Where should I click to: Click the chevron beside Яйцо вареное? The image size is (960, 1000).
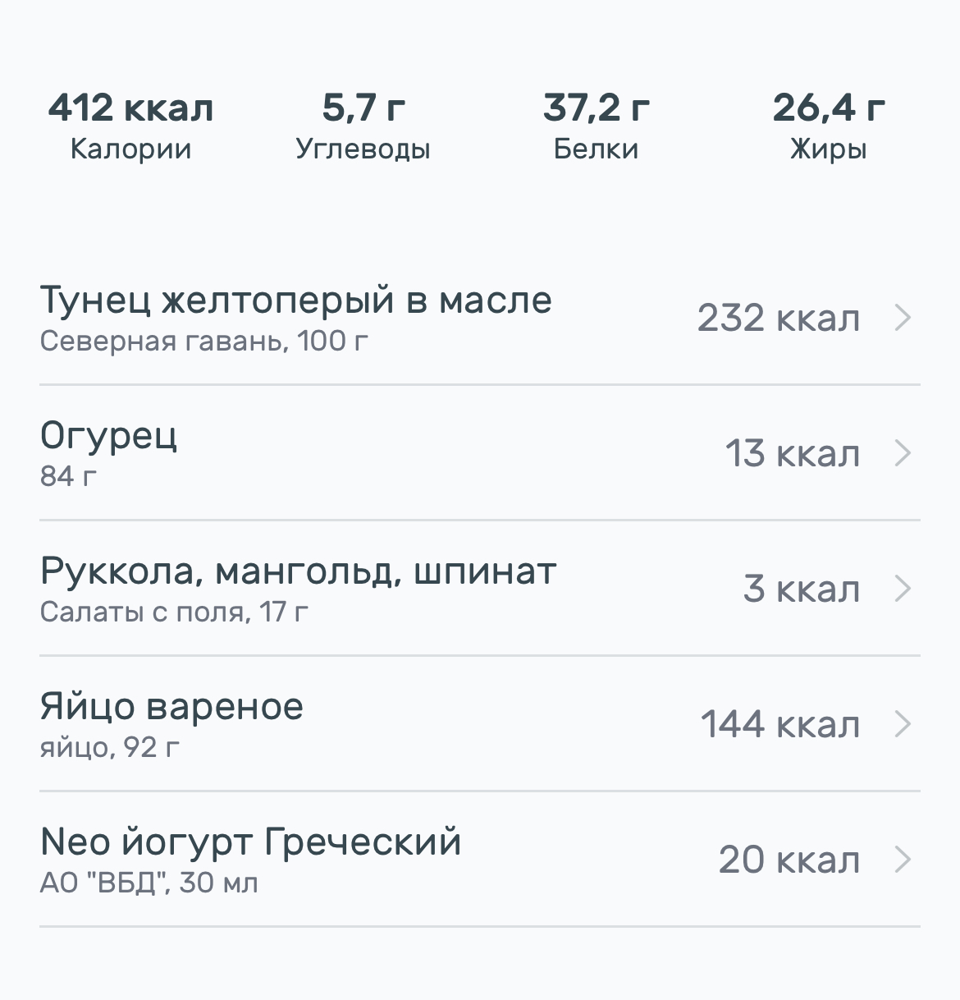[903, 724]
